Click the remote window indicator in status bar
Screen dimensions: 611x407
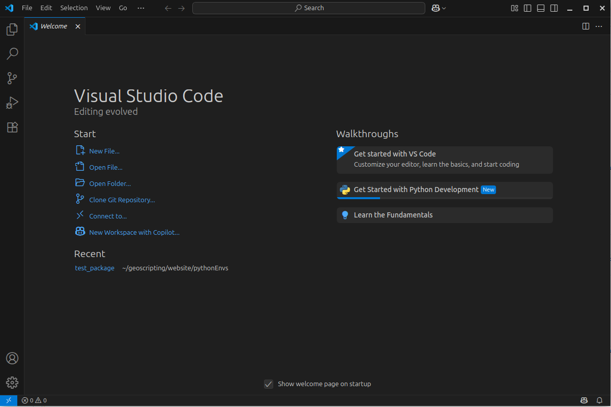pyautogui.click(x=9, y=400)
